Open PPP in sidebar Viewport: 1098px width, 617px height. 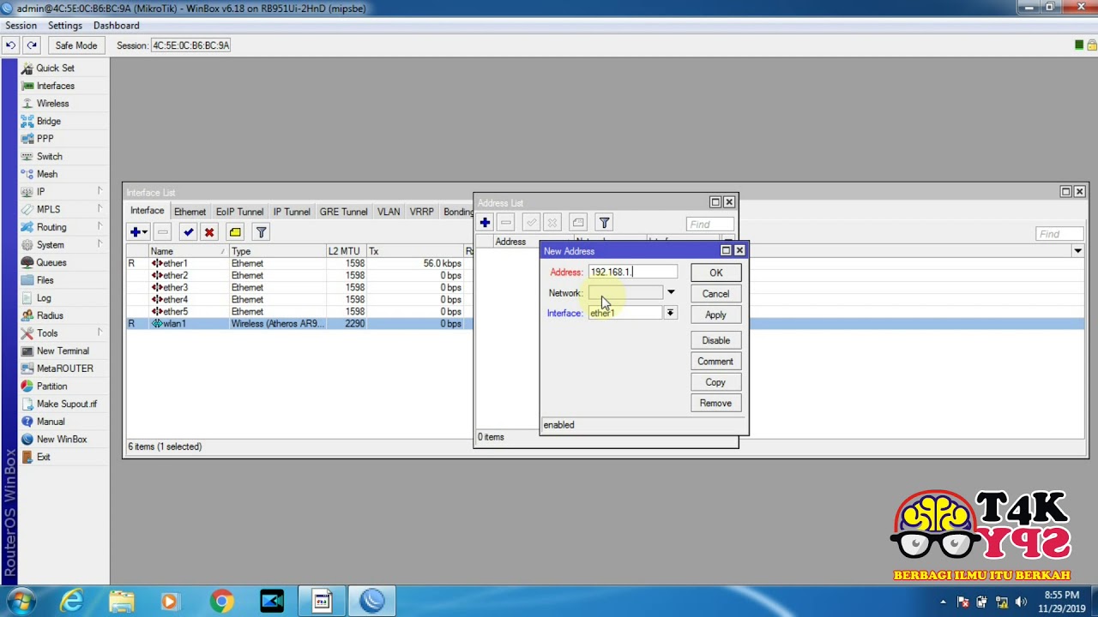pyautogui.click(x=45, y=139)
